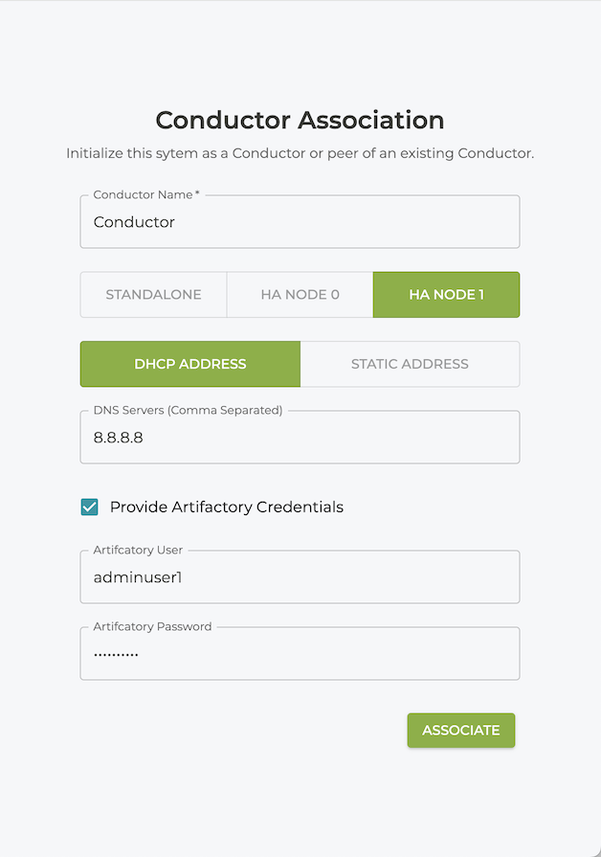Switch to HA NODE 0 mode
The height and width of the screenshot is (857, 601).
[x=300, y=295]
